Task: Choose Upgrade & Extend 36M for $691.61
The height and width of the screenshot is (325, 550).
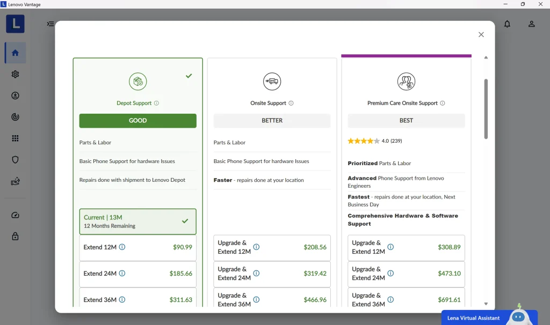Action: (x=406, y=297)
